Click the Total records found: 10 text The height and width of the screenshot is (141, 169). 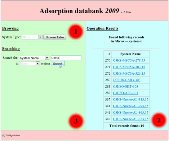point(127,126)
